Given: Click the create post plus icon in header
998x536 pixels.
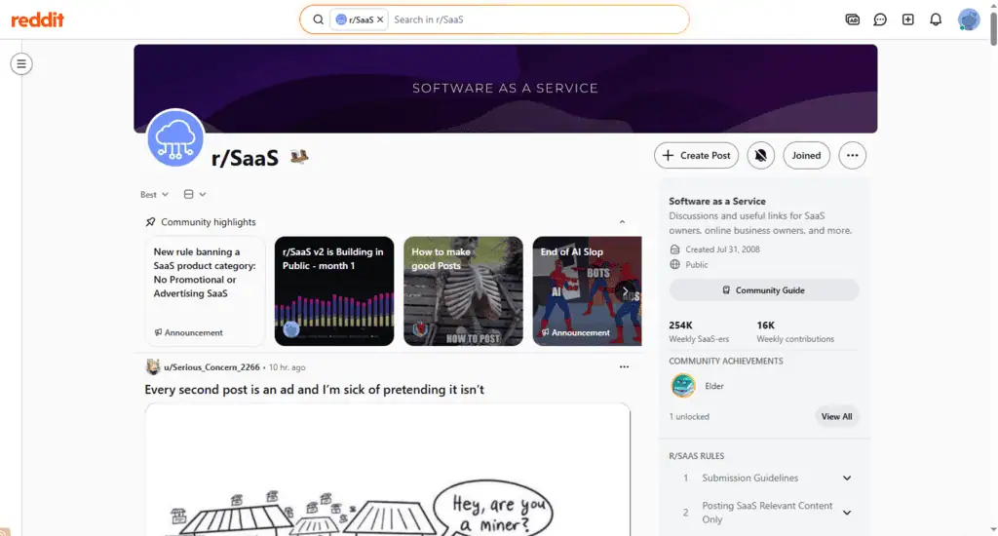Looking at the screenshot, I should point(907,19).
